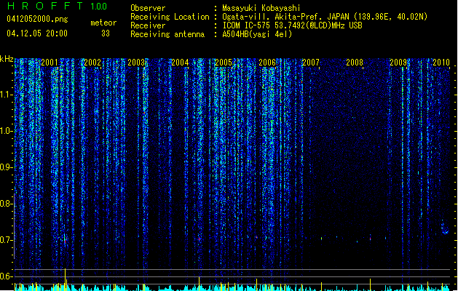Select the filename 0412052000.png

[x=37, y=19]
